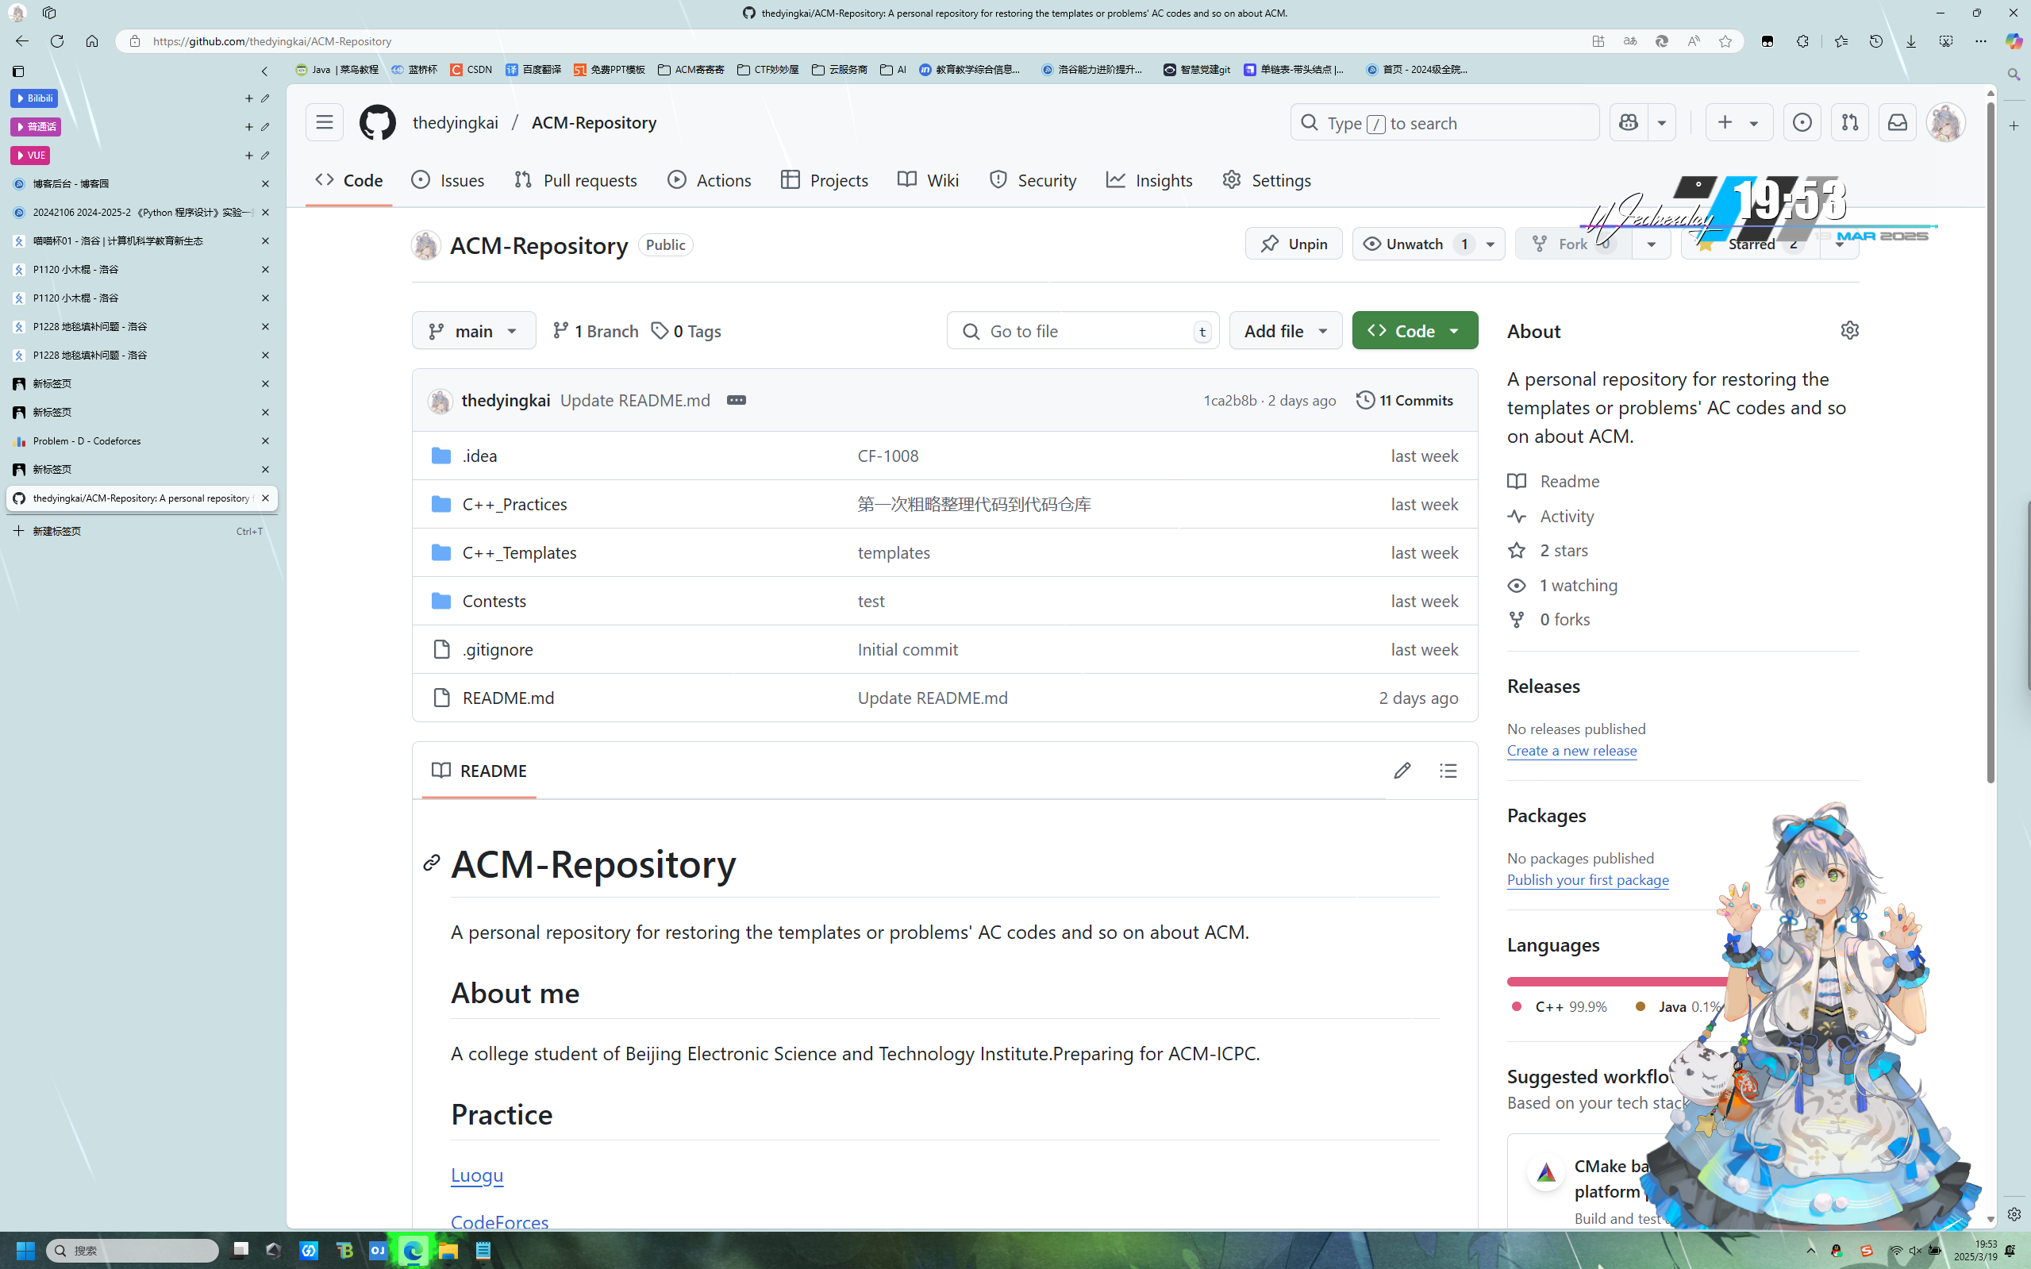
Task: Open the main branch dropdown
Action: 473,331
